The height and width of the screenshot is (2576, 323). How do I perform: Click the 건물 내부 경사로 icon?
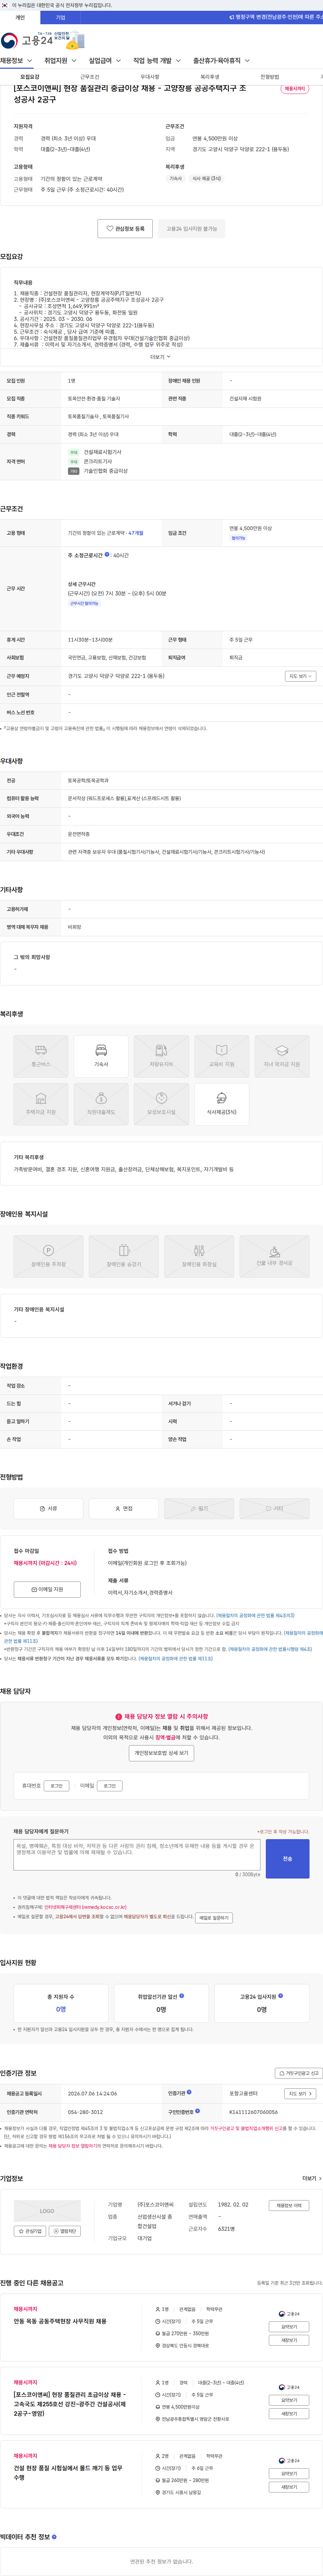(x=274, y=1256)
